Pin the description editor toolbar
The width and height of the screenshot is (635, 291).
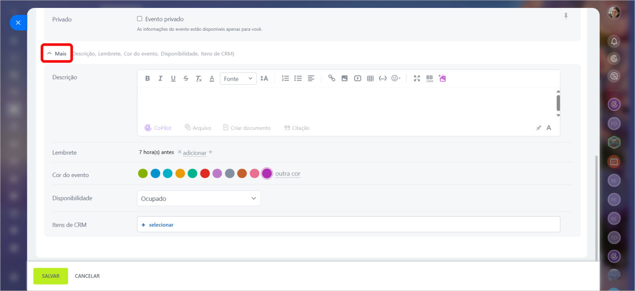tap(538, 128)
